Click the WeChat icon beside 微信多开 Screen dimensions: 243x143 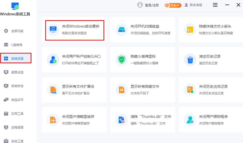(6, 100)
